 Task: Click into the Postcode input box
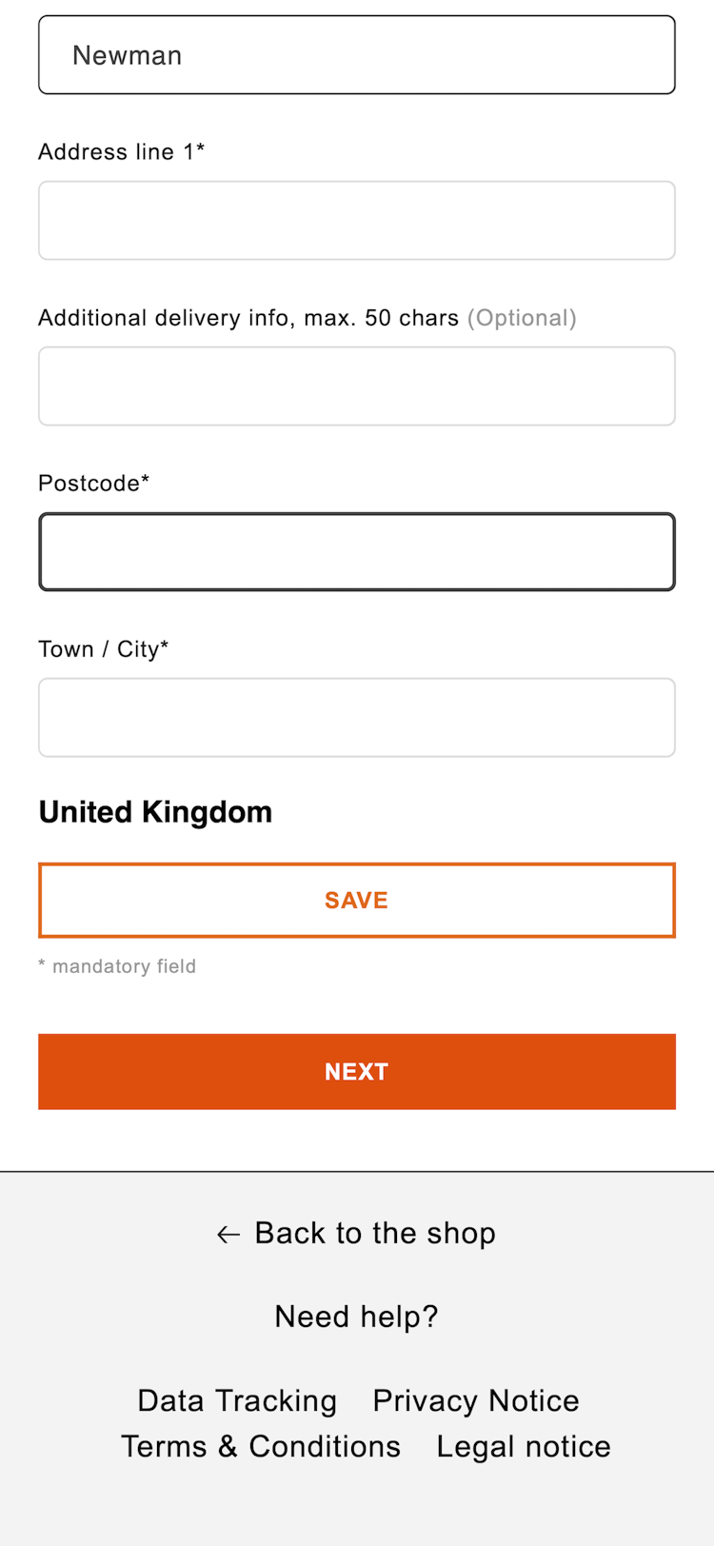[357, 552]
